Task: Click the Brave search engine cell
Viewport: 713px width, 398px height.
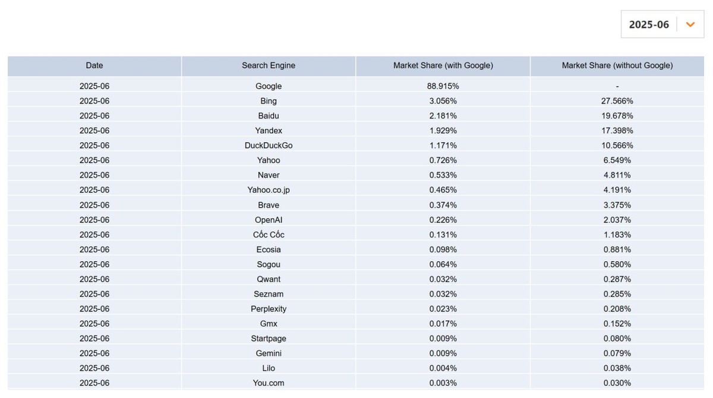Action: point(269,205)
